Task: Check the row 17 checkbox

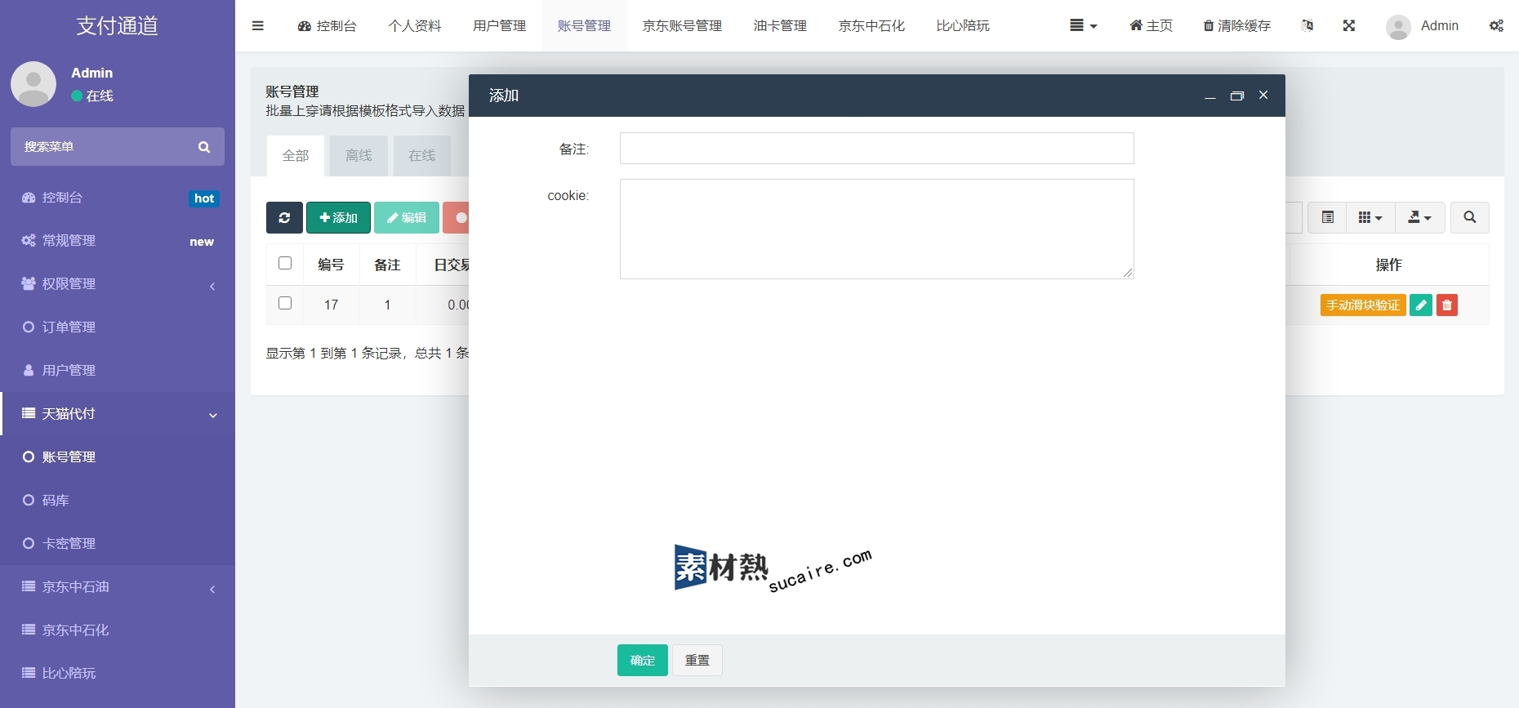Action: point(285,303)
